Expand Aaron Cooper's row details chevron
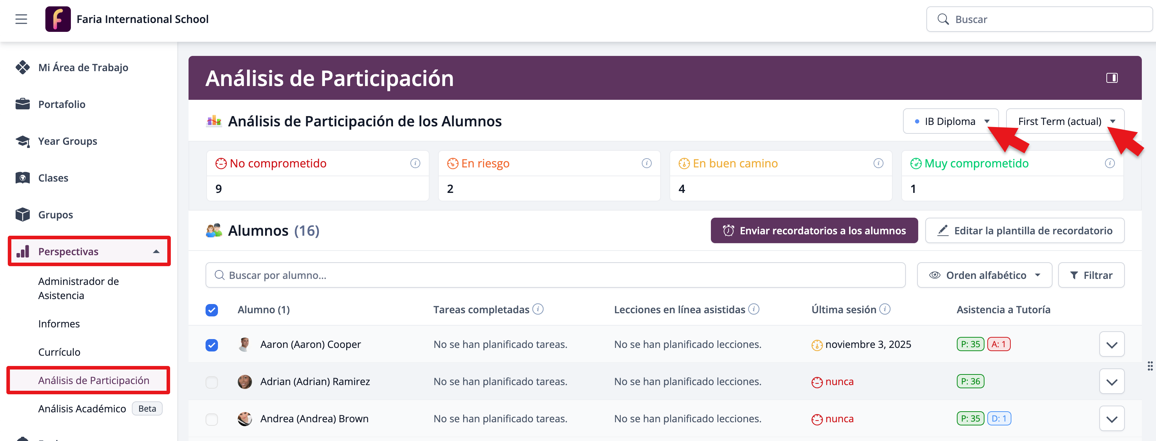This screenshot has height=441, width=1156. pos(1111,345)
